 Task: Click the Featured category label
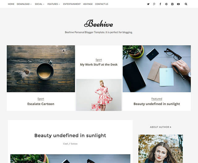[157, 99]
